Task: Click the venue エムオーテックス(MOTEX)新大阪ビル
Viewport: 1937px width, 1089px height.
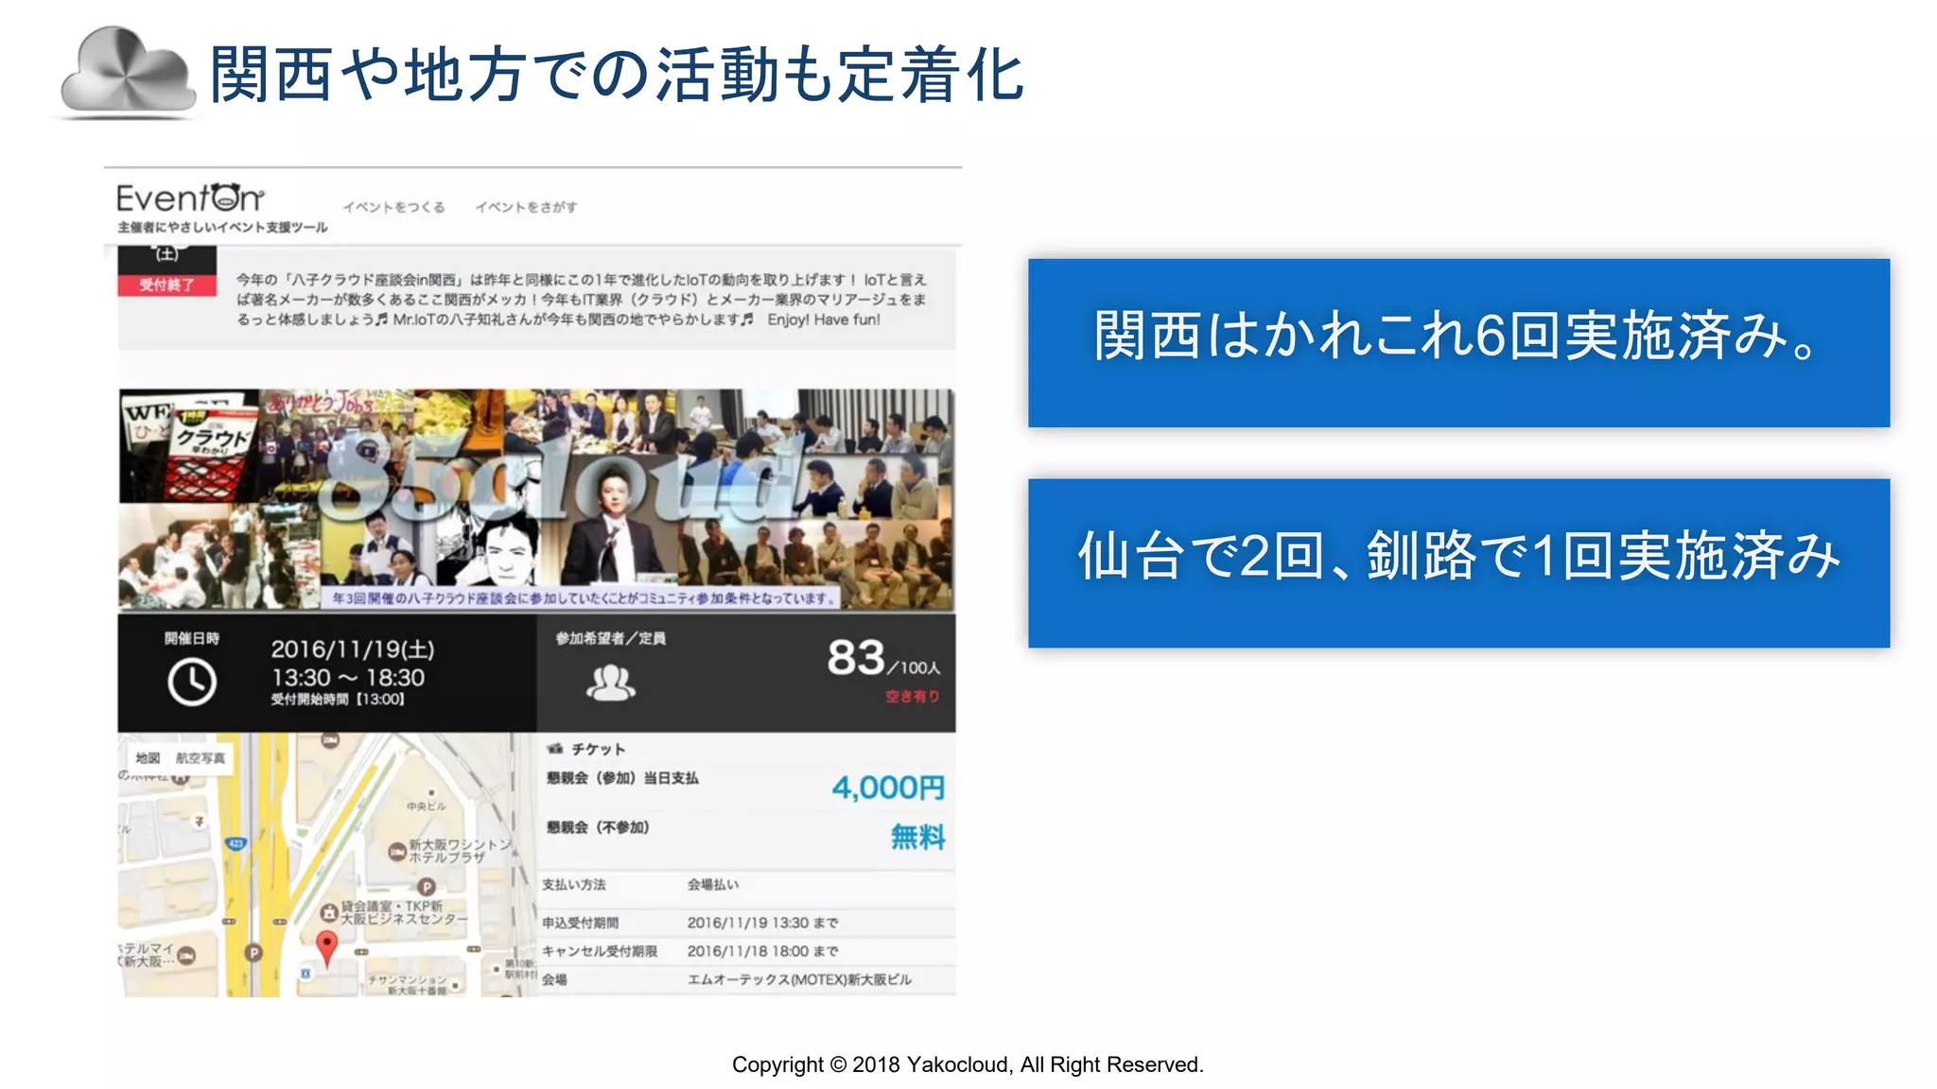Action: [799, 979]
